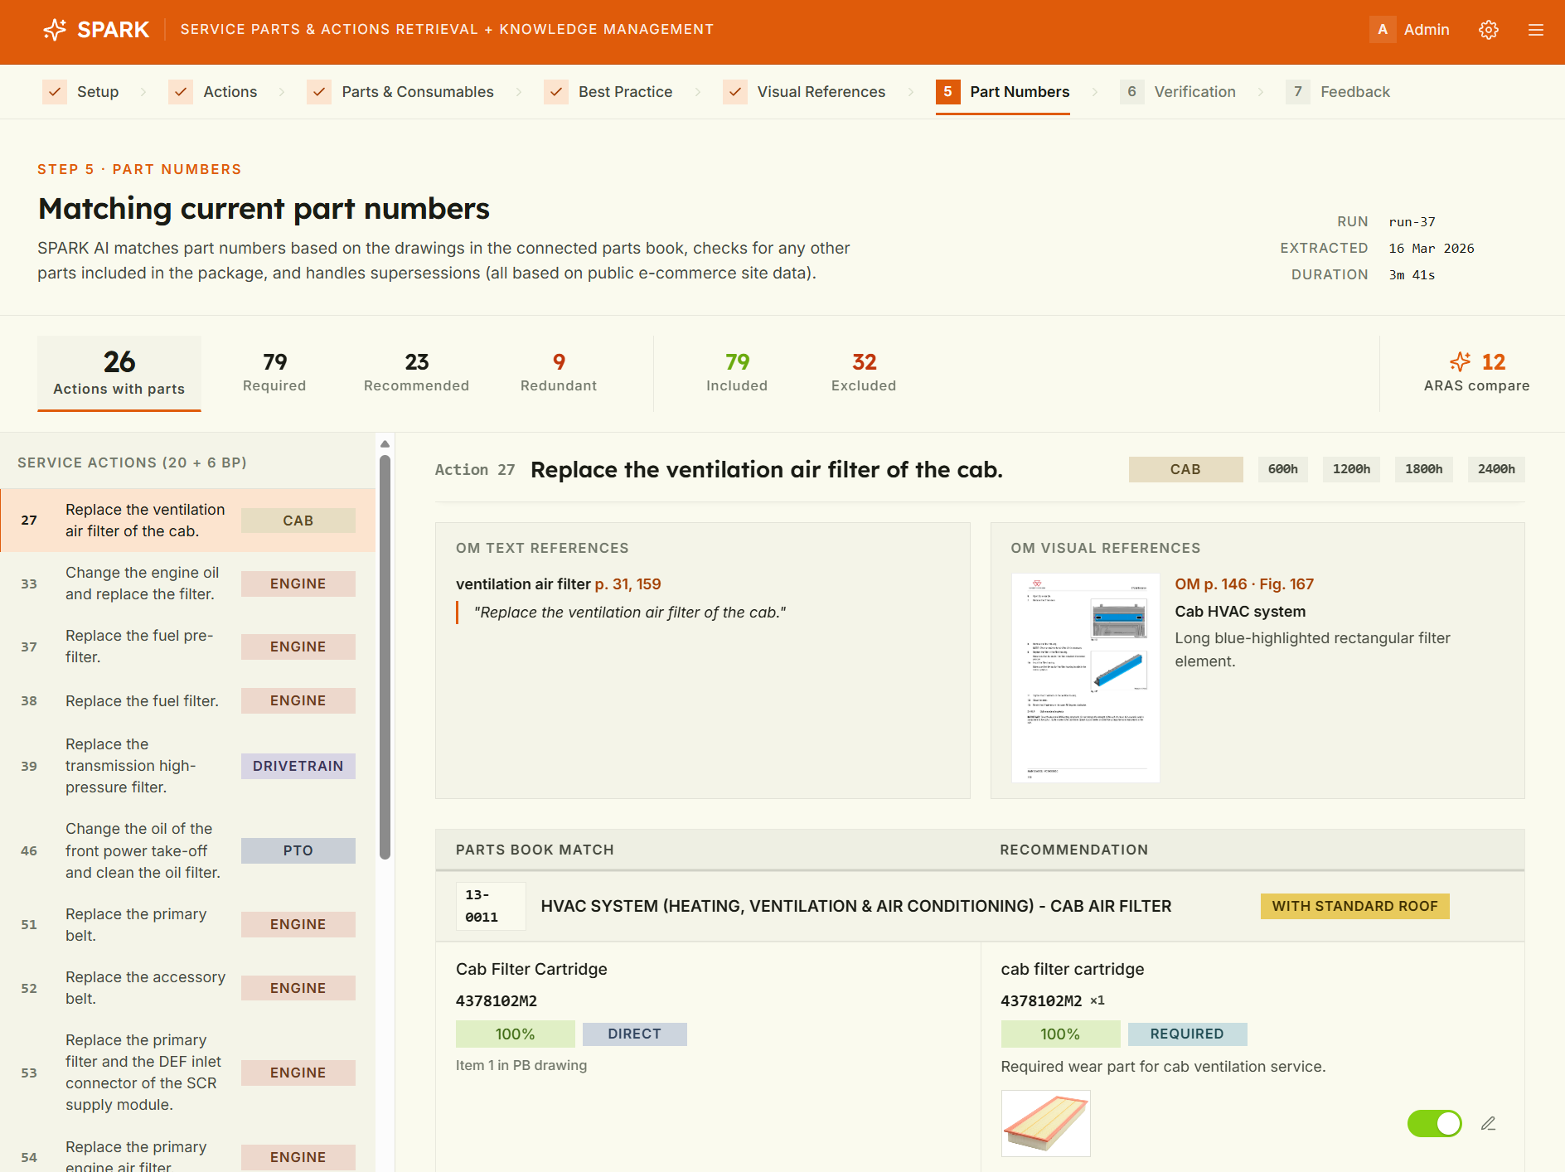1565x1172 pixels.
Task: Click the step 5 number badge
Action: tap(948, 92)
